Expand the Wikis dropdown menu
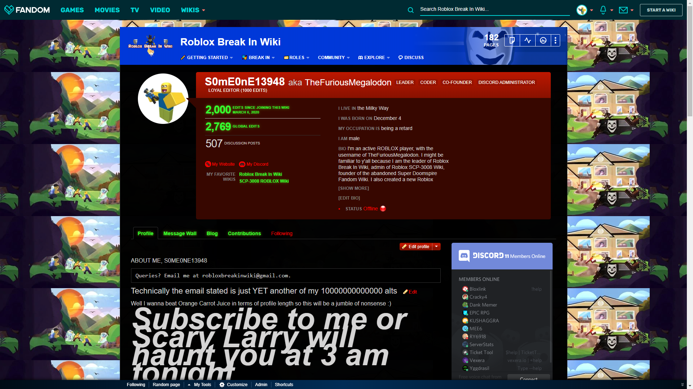The image size is (693, 389). (193, 10)
